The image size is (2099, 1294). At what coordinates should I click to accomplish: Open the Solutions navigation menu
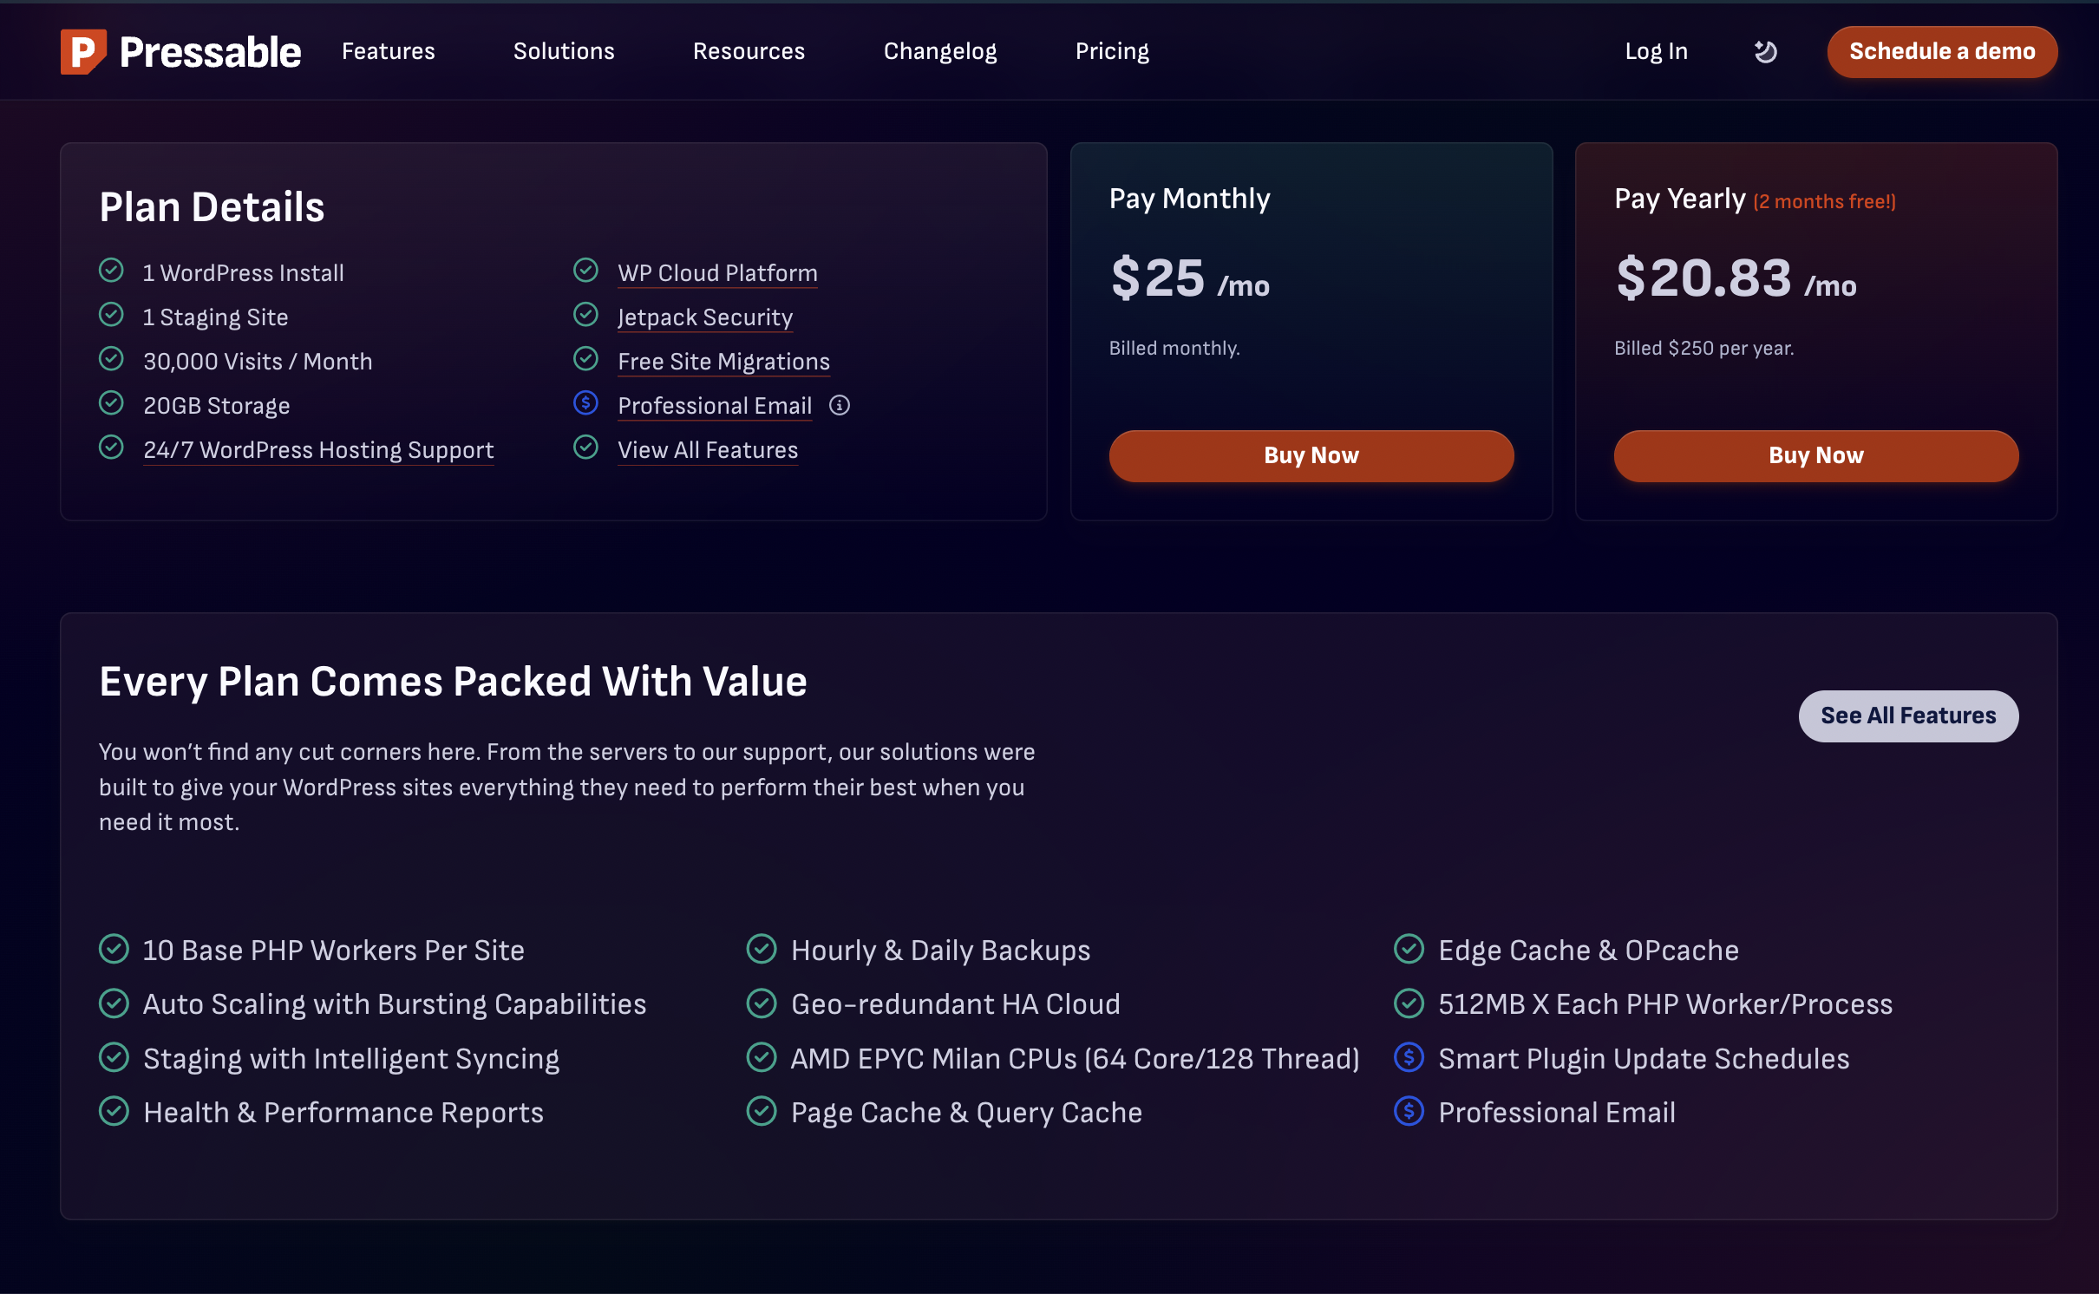tap(564, 51)
